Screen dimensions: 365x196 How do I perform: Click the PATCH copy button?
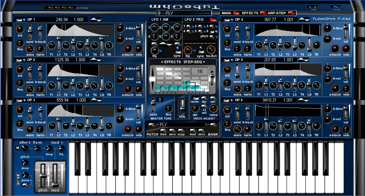click(x=181, y=130)
